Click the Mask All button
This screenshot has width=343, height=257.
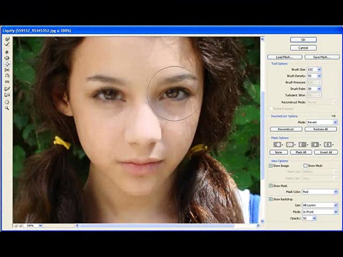(x=301, y=152)
